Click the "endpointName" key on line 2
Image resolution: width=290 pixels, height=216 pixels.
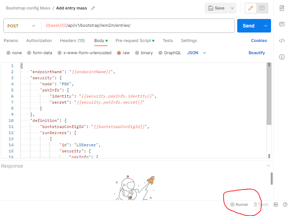point(47,72)
